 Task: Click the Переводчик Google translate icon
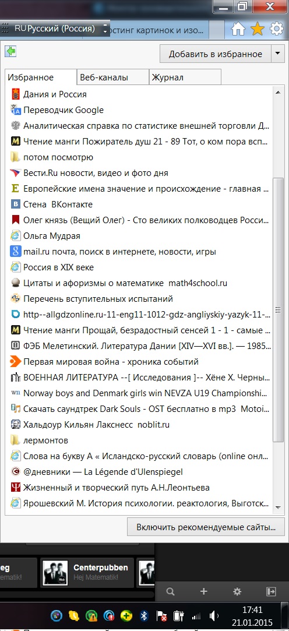pos(15,110)
